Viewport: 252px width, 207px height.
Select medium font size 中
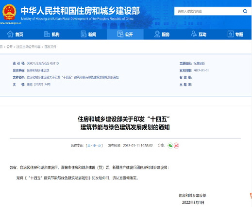click(94, 146)
